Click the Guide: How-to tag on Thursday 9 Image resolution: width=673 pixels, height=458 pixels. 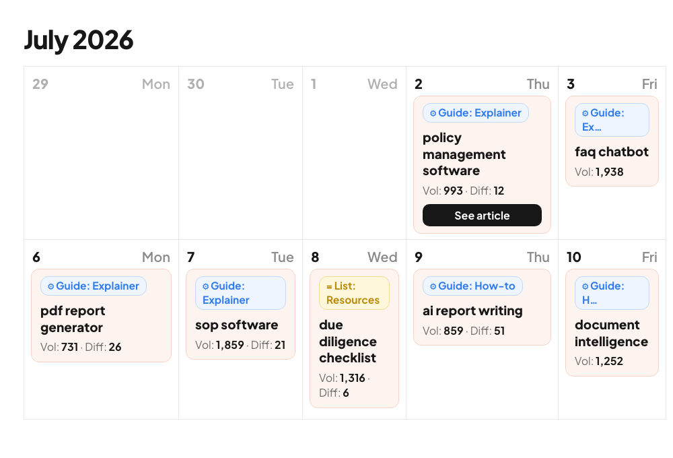click(472, 286)
